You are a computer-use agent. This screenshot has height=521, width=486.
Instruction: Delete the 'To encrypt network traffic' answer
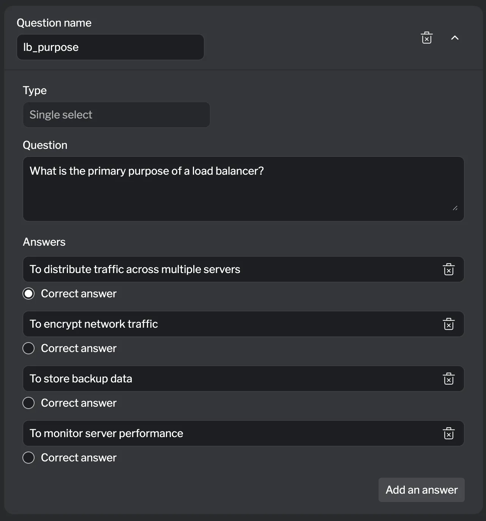coord(448,324)
